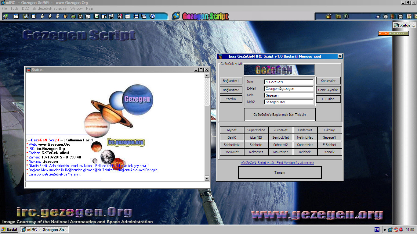This screenshot has width=417, height=234.
Task: Click the pointing hand toolbar icon
Action: [66, 16]
